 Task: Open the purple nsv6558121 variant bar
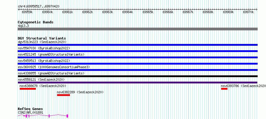click(137, 83)
